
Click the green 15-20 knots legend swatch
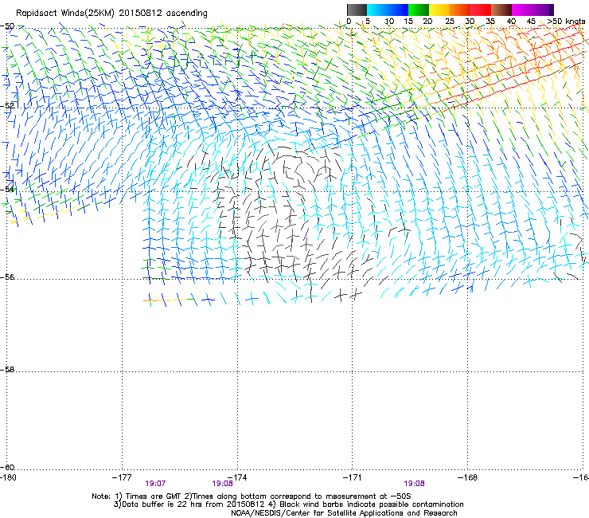[x=418, y=10]
